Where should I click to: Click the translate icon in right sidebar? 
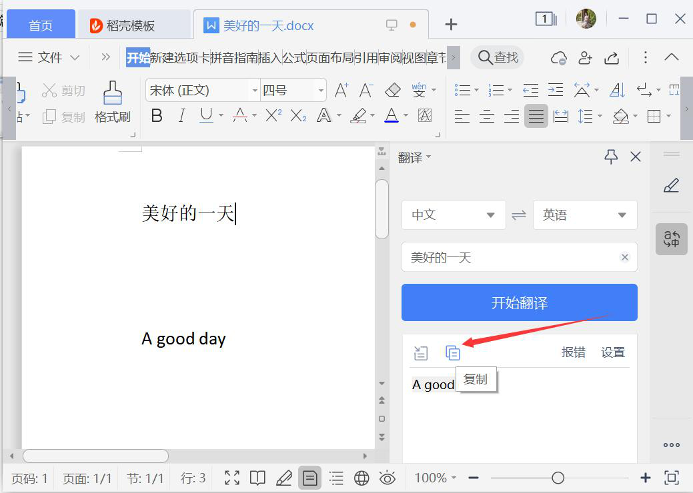coord(671,239)
